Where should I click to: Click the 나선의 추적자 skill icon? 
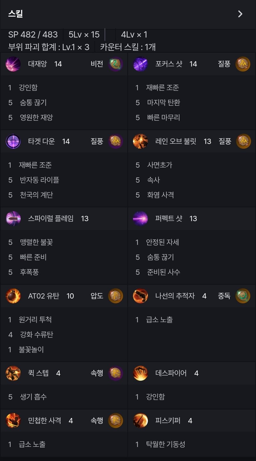pos(140,296)
